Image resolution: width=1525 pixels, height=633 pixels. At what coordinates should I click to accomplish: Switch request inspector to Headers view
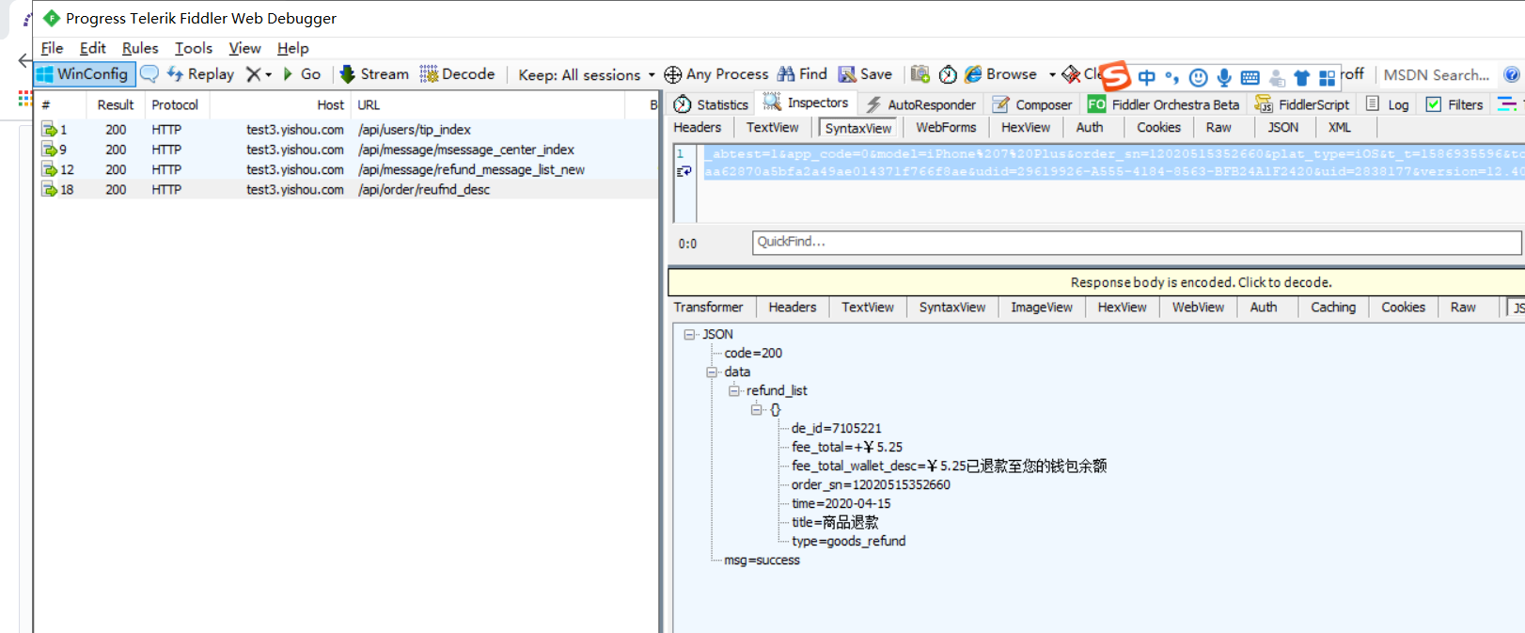point(698,128)
